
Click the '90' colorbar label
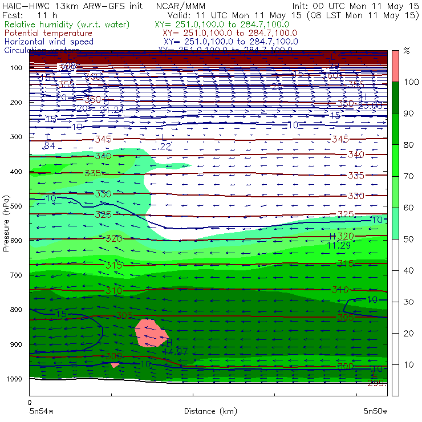click(408, 113)
